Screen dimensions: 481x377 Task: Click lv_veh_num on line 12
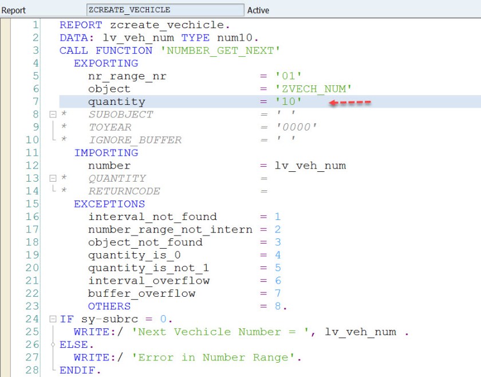310,166
